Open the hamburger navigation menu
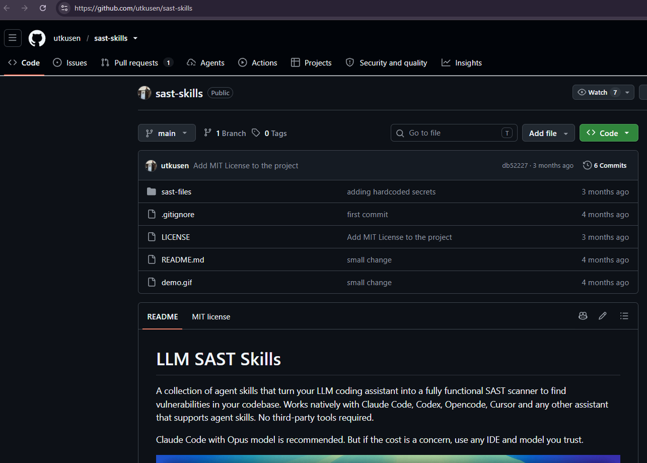647x463 pixels. tap(12, 38)
